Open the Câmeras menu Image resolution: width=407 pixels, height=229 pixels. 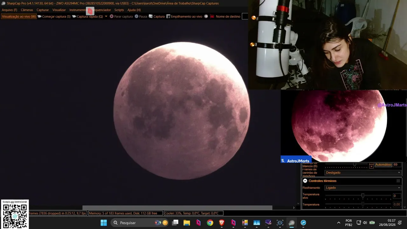pos(27,10)
